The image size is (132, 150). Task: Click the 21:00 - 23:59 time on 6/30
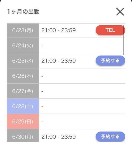59,137
